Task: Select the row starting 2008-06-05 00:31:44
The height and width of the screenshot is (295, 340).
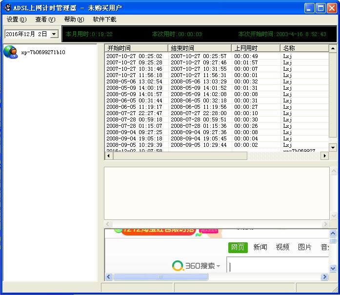Action: coord(217,100)
